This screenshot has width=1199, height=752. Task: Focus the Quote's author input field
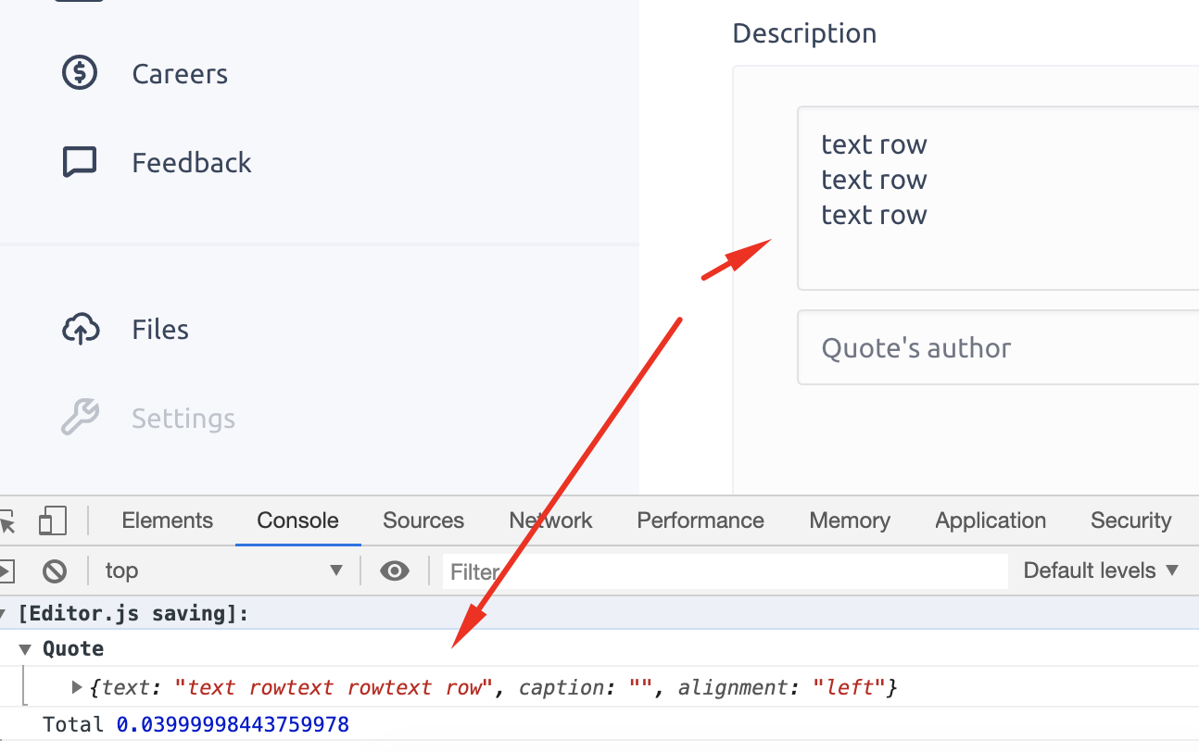973,347
